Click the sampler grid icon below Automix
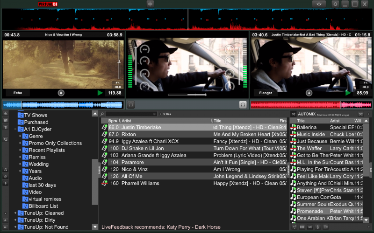Screen dimensions: 374x233 [302, 227]
